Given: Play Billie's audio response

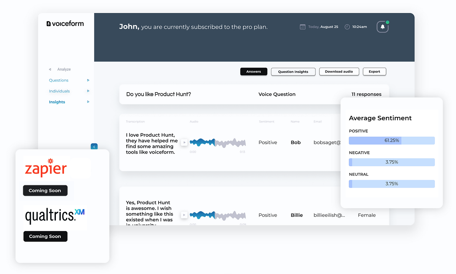Looking at the screenshot, I should point(184,215).
